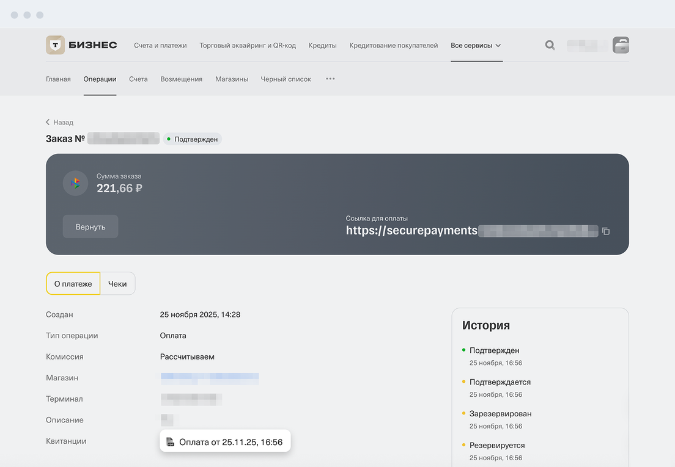Viewport: 675px width, 467px height.
Task: Open the Кредитование покупателей page
Action: pyautogui.click(x=393, y=45)
